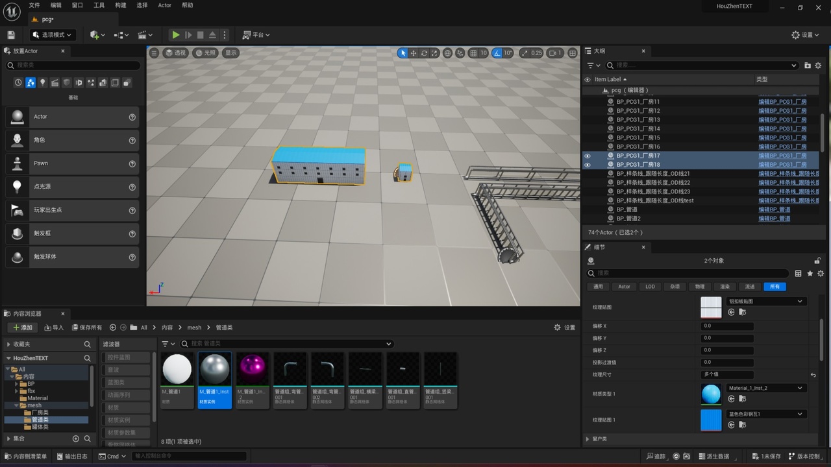Create new folder in outliner
Screen dimensions: 831x467
click(x=808, y=66)
